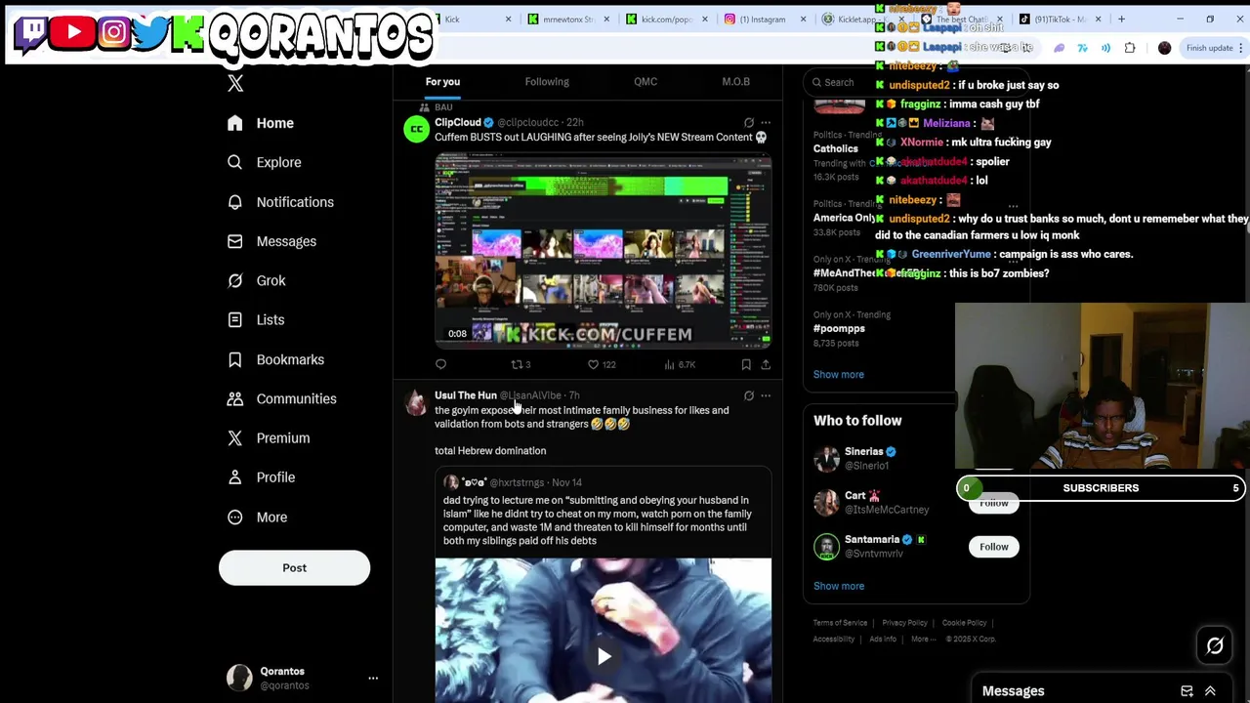Select the For you tab
1250x703 pixels.
pos(442,82)
